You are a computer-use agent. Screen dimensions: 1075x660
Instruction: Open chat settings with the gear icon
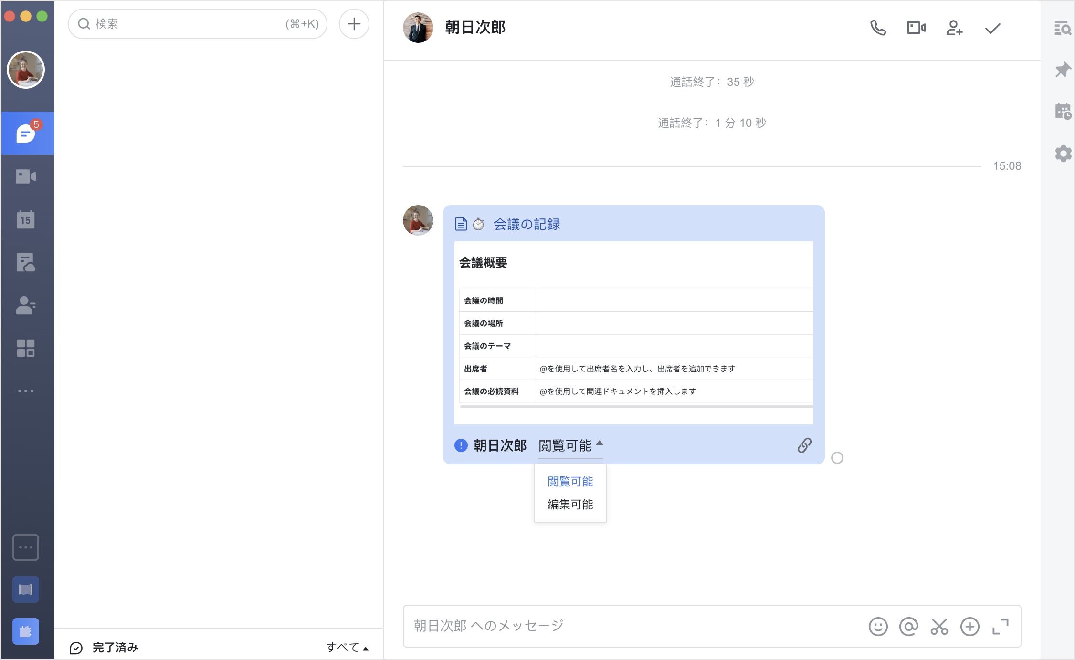point(1063,154)
